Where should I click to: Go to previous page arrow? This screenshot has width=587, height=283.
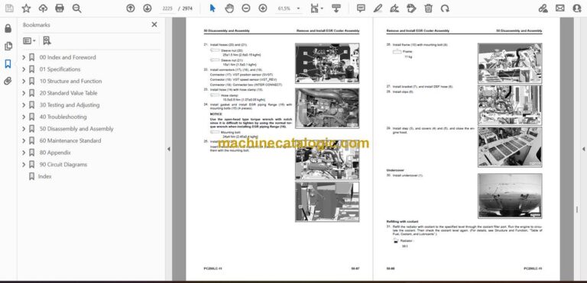click(130, 8)
